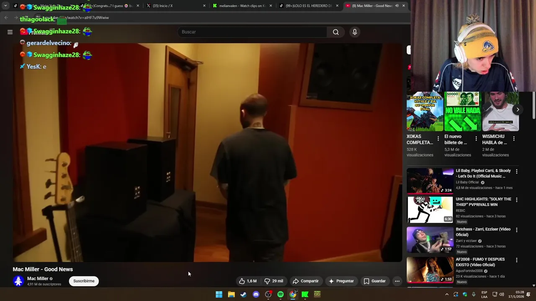Open volume control in system tray
Screen dimensions: 536x301
point(502,294)
